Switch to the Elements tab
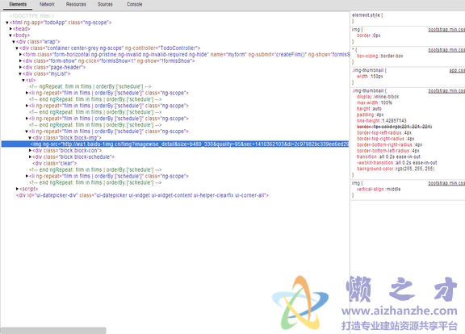Image resolution: width=465 pixels, height=334 pixels. tap(18, 4)
